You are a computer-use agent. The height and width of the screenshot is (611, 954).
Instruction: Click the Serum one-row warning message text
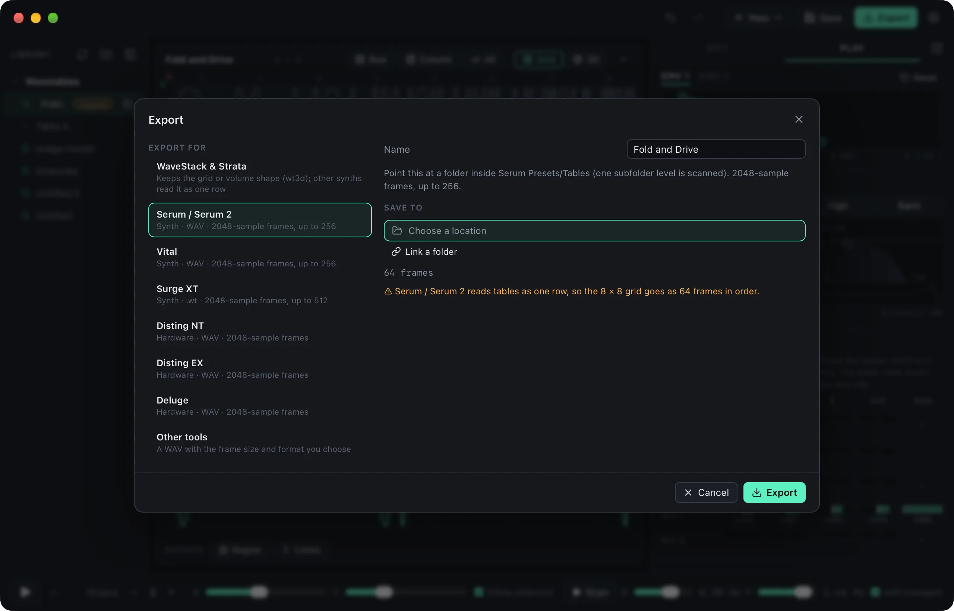click(x=576, y=291)
